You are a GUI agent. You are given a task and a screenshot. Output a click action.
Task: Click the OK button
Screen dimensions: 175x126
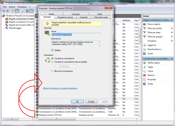pyautogui.click(x=77, y=102)
